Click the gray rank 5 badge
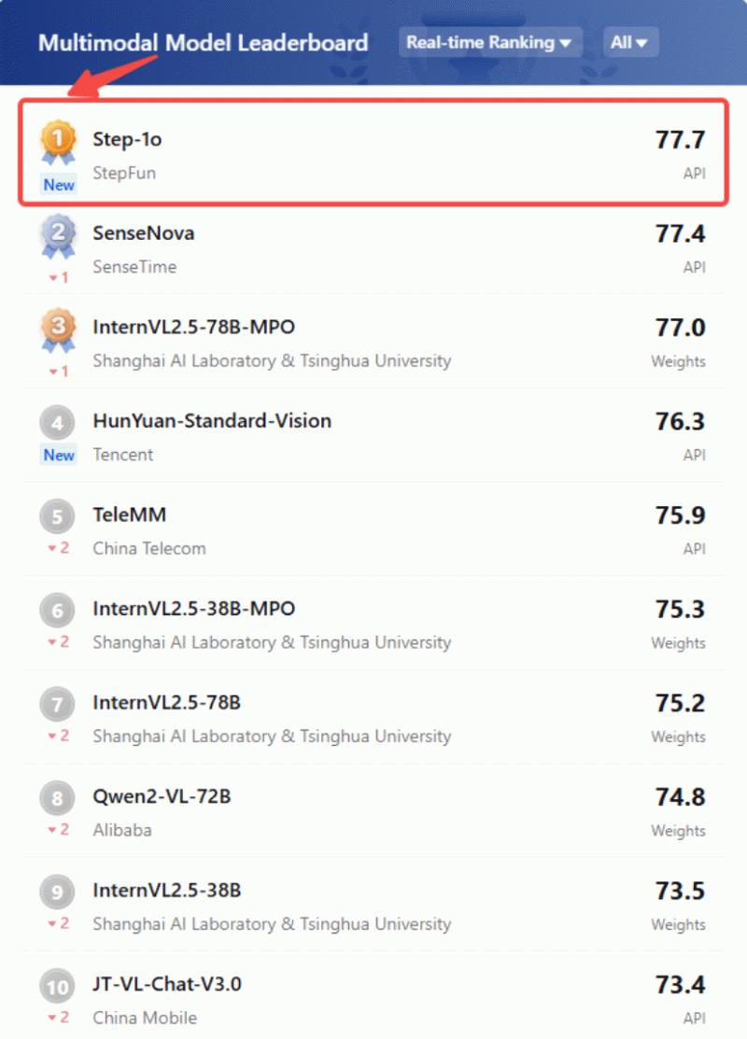Image resolution: width=747 pixels, height=1039 pixels. tap(57, 517)
